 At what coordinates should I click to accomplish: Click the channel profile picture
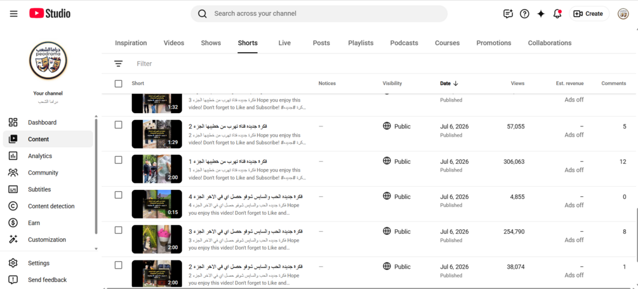pos(48,61)
